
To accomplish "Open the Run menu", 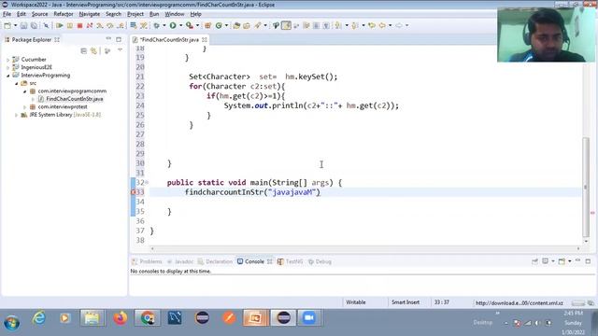I will pos(154,14).
